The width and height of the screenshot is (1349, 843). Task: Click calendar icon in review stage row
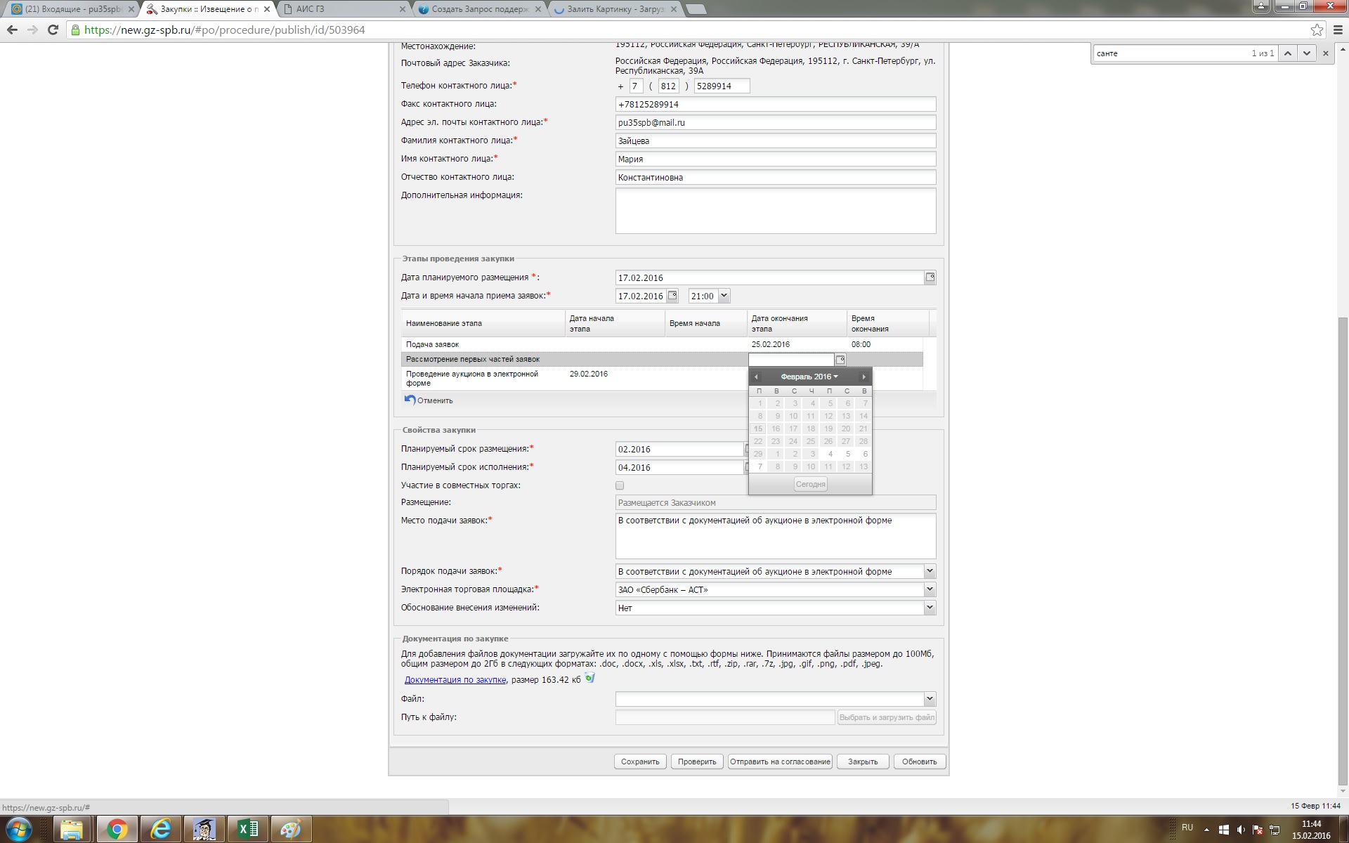840,360
